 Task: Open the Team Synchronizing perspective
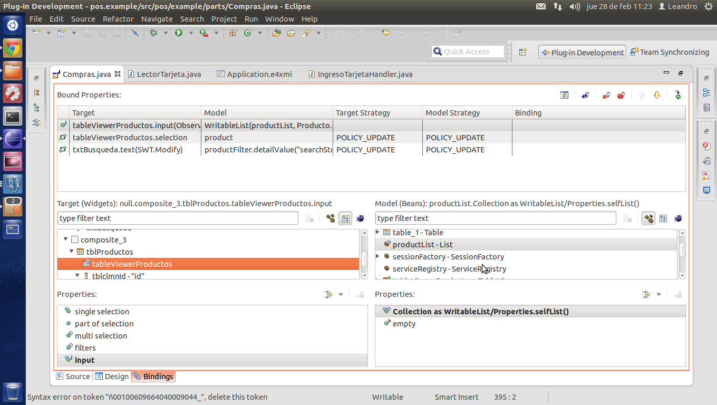670,52
